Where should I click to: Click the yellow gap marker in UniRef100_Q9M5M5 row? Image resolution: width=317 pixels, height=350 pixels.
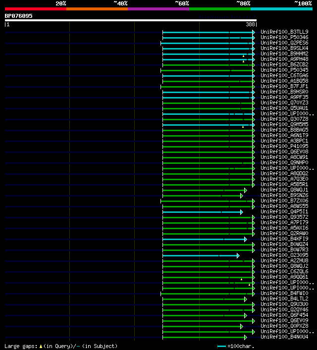[243, 127]
